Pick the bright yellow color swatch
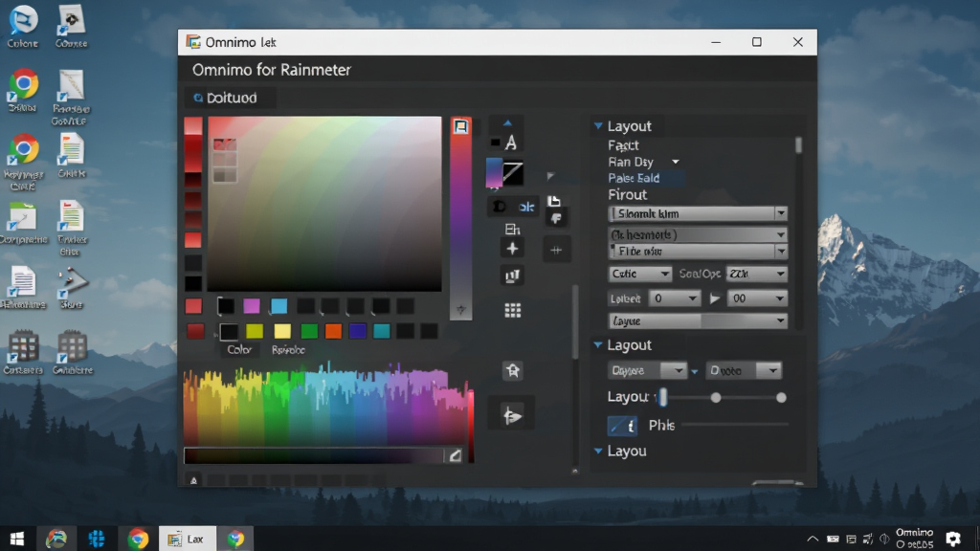 pos(282,331)
